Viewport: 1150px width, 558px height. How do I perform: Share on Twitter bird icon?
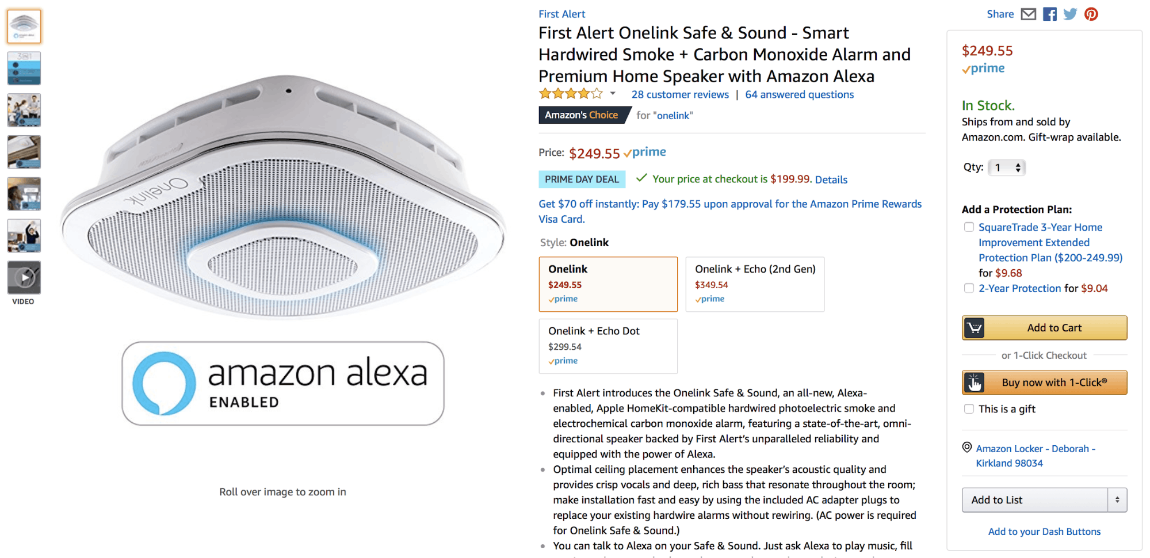1070,14
